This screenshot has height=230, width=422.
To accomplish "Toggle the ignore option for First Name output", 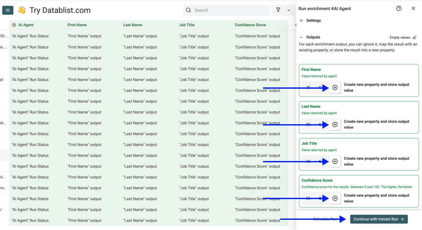I will (x=308, y=87).
